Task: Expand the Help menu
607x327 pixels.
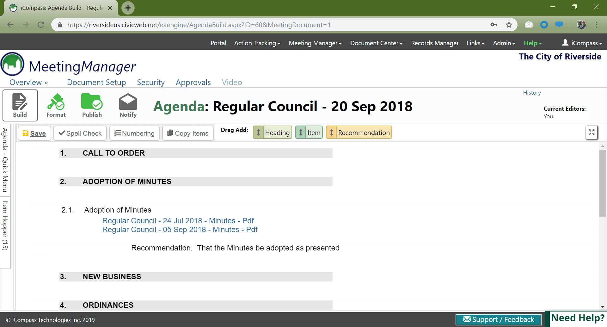Action: [532, 43]
